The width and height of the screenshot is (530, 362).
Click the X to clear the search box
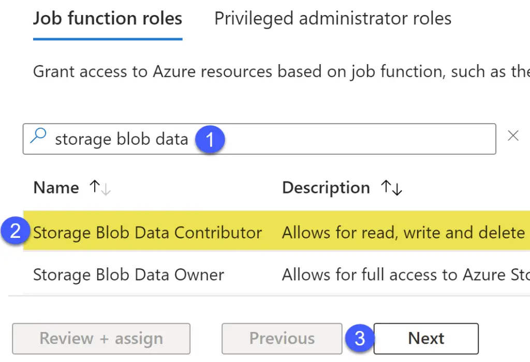tap(512, 136)
